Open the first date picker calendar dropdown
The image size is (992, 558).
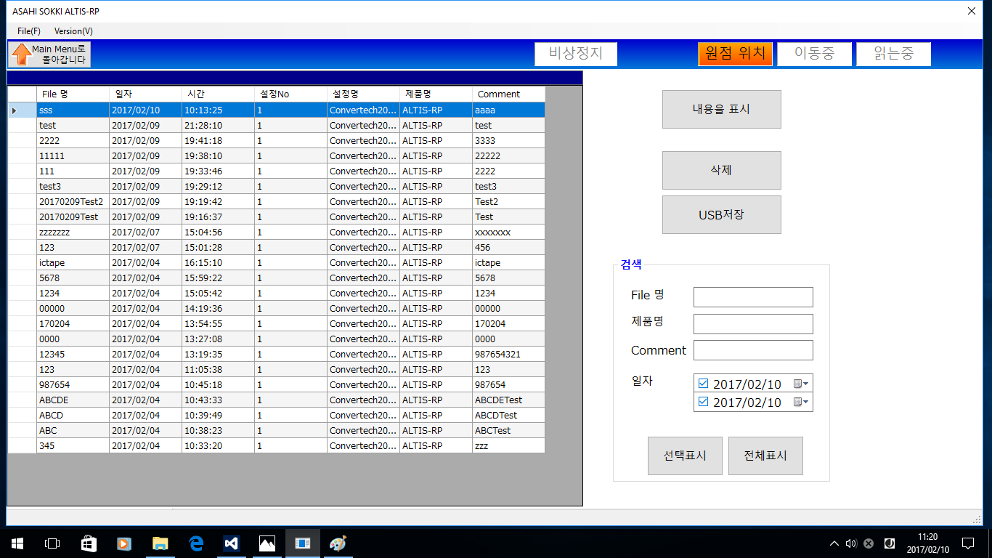point(800,384)
